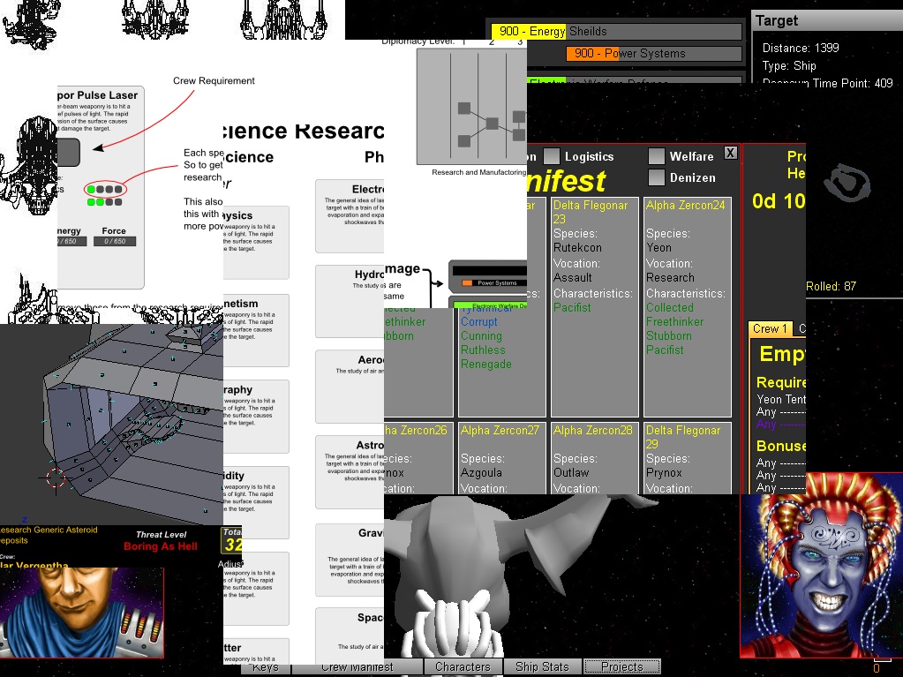Click the blue-skinned alien portrait
The height and width of the screenshot is (677, 903).
821,565
